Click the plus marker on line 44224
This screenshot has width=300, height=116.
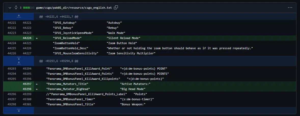37,38
